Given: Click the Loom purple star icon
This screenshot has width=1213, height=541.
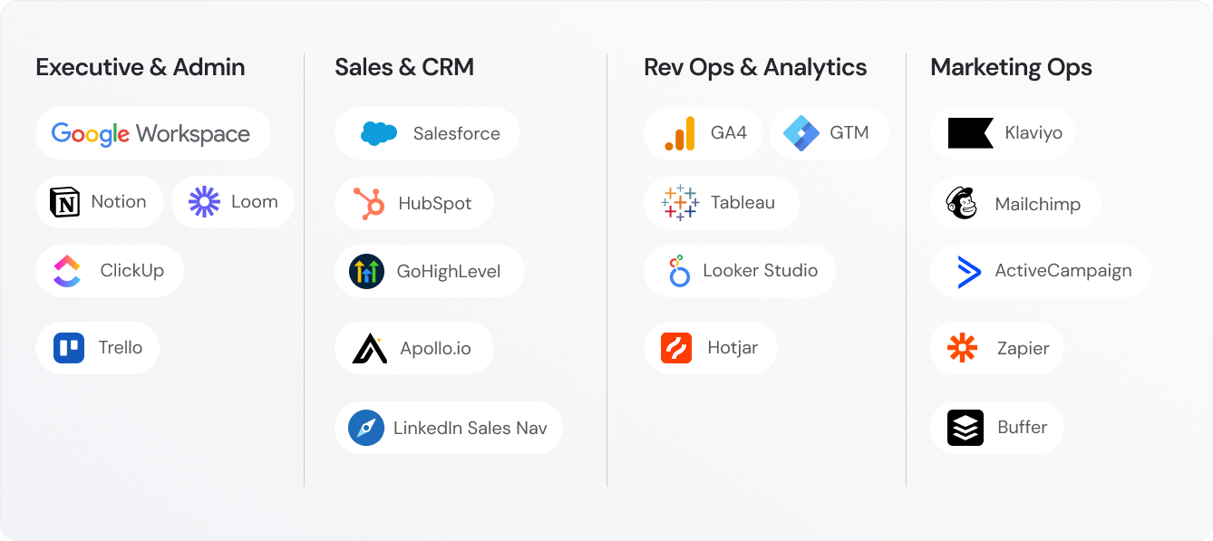Looking at the screenshot, I should point(204,202).
